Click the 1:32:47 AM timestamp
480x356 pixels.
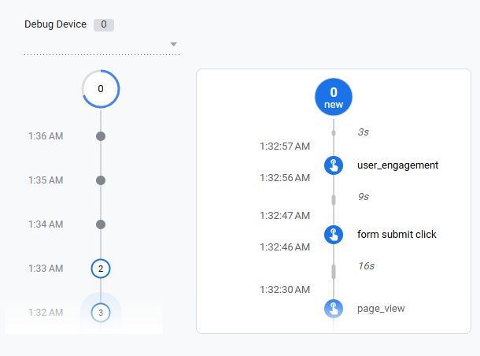pos(285,216)
